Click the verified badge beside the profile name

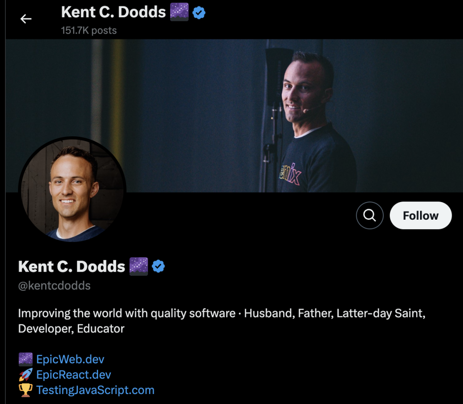(x=158, y=267)
